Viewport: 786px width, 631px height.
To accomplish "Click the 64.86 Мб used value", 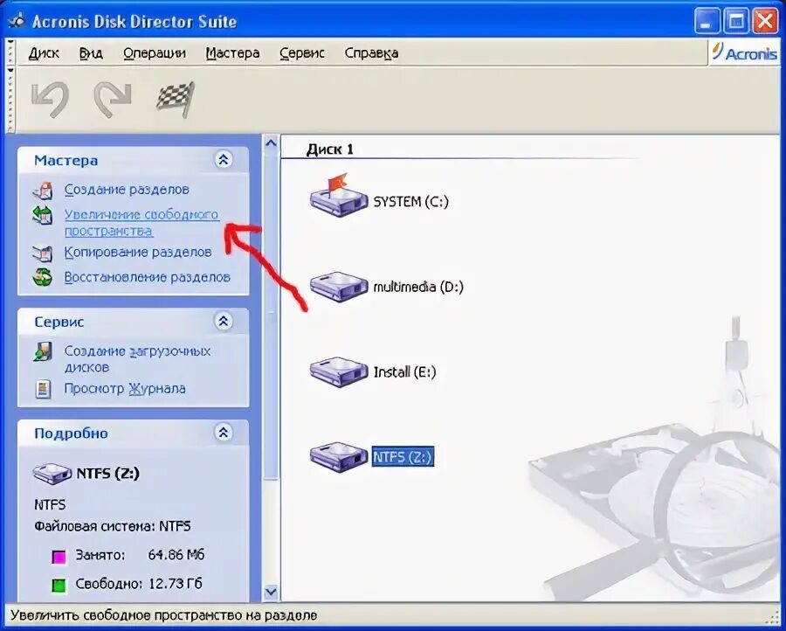I will coord(176,555).
